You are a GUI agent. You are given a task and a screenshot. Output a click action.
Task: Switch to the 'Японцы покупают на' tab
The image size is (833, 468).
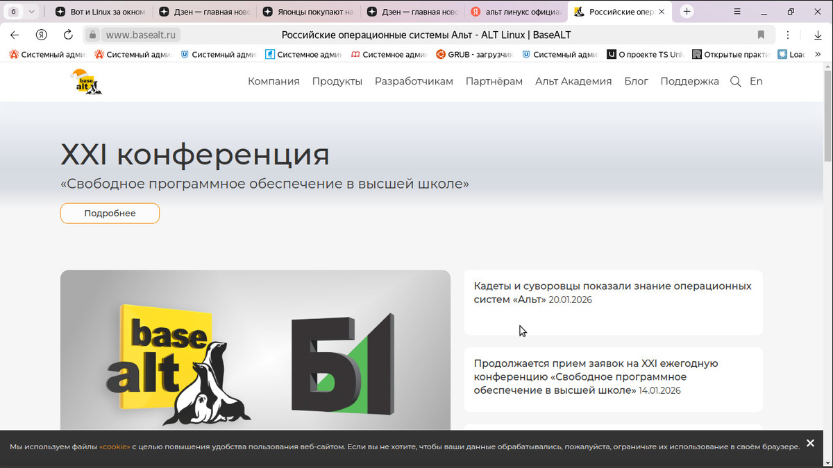[308, 12]
